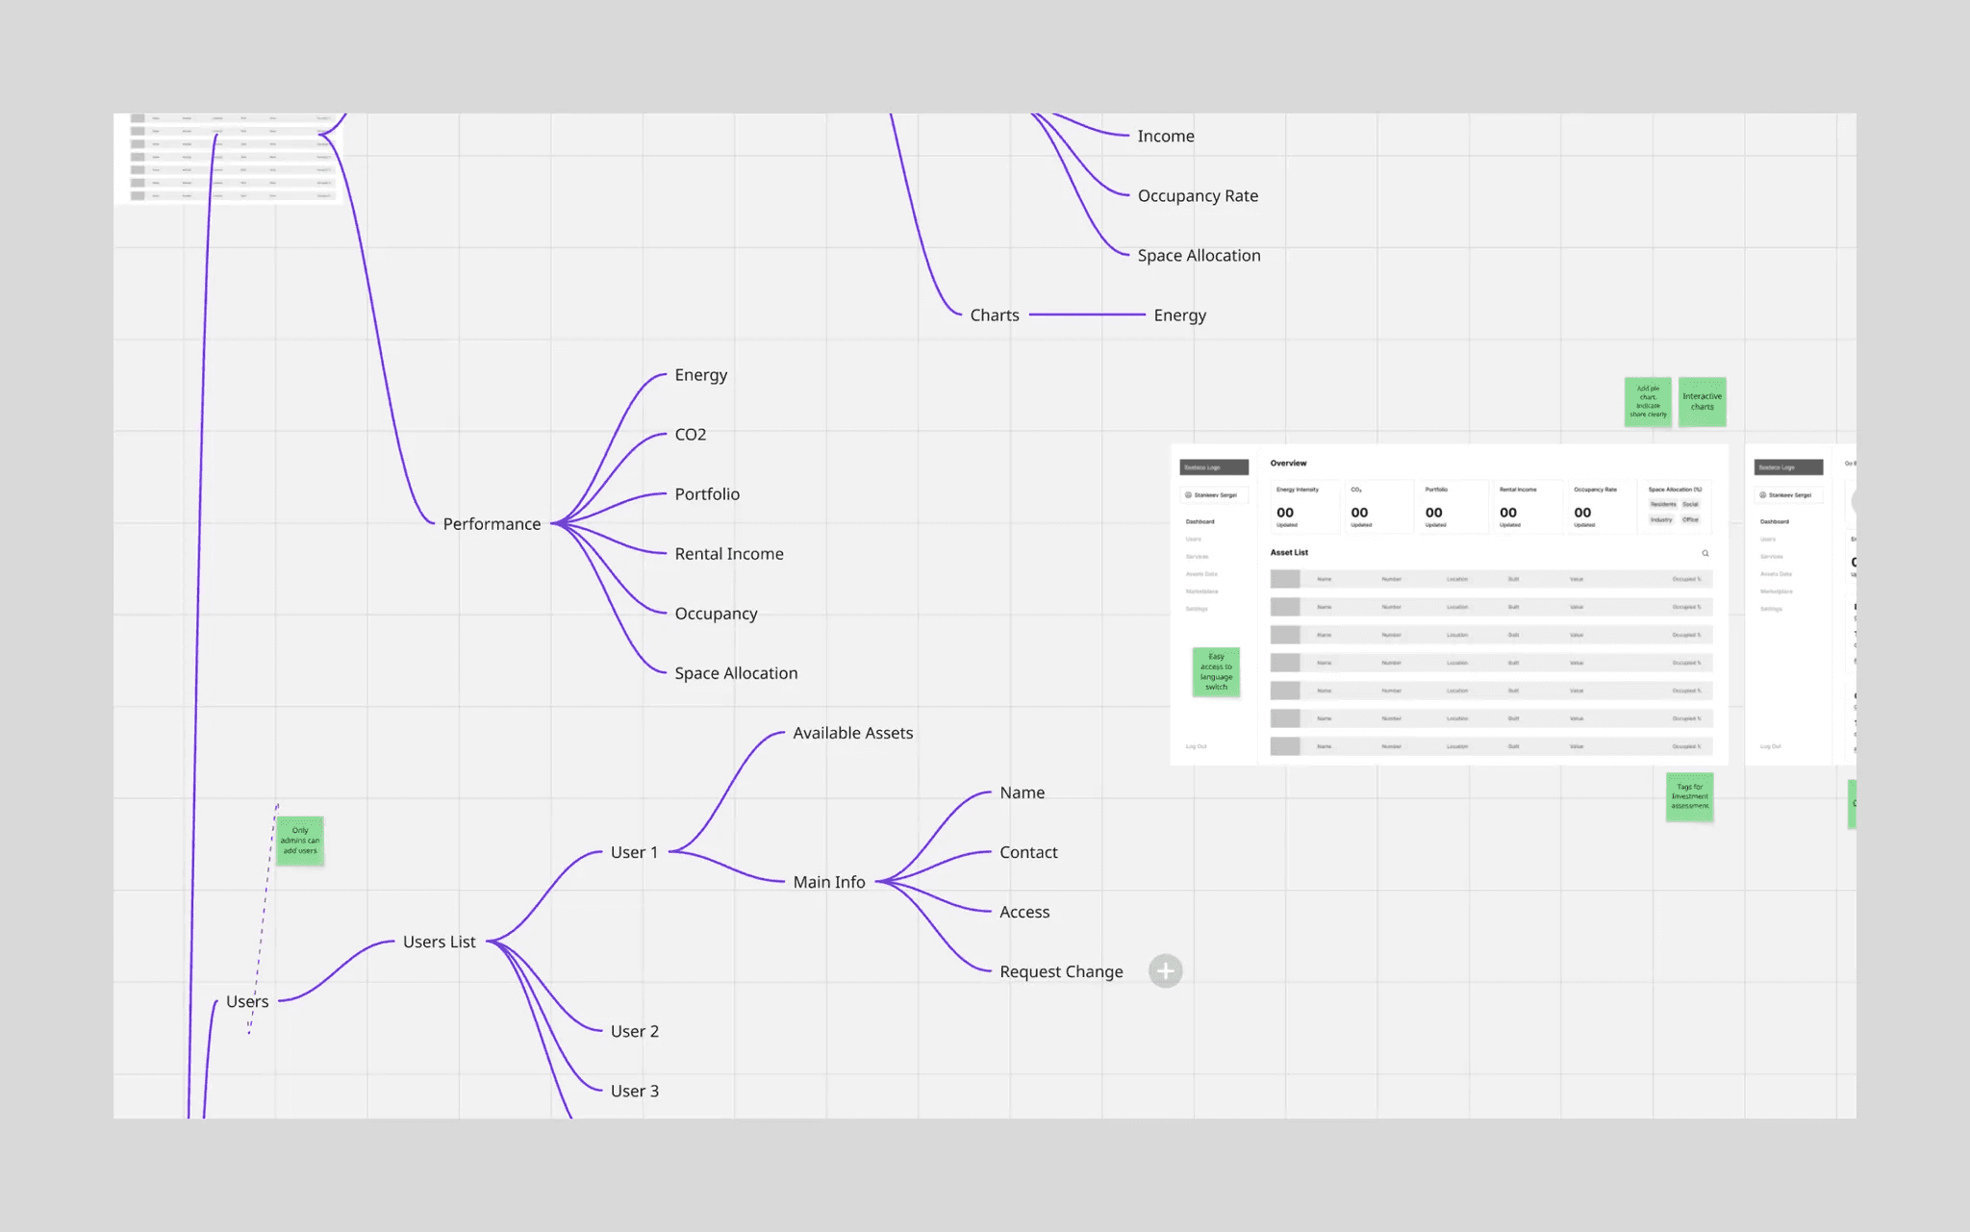The height and width of the screenshot is (1232, 1970).
Task: Click the logo placeholder in the Overview wireframe
Action: (1214, 467)
